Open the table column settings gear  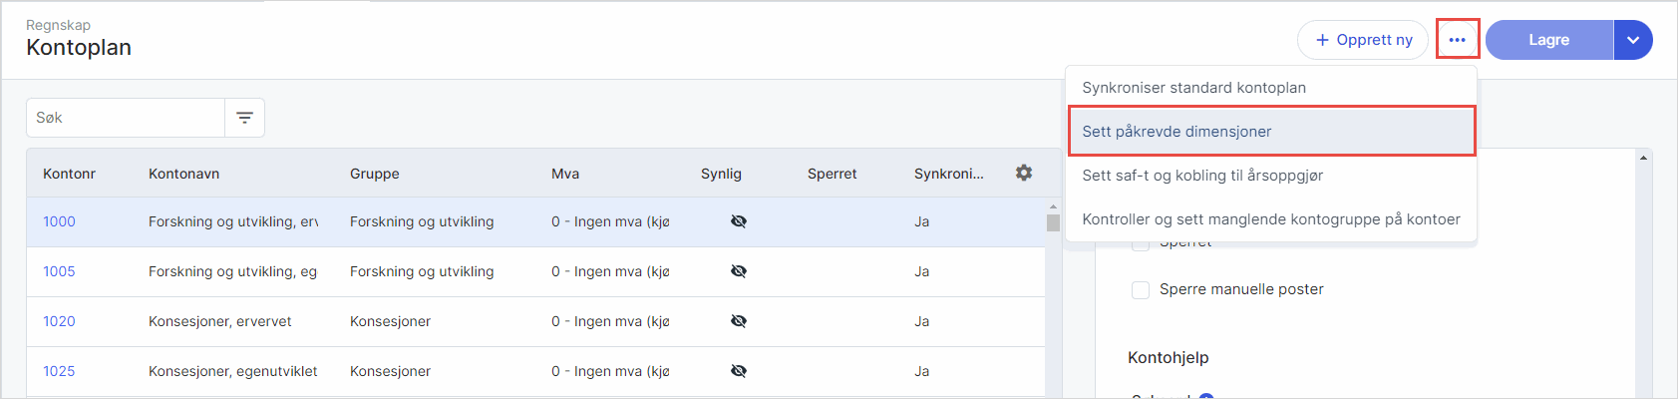[x=1024, y=173]
